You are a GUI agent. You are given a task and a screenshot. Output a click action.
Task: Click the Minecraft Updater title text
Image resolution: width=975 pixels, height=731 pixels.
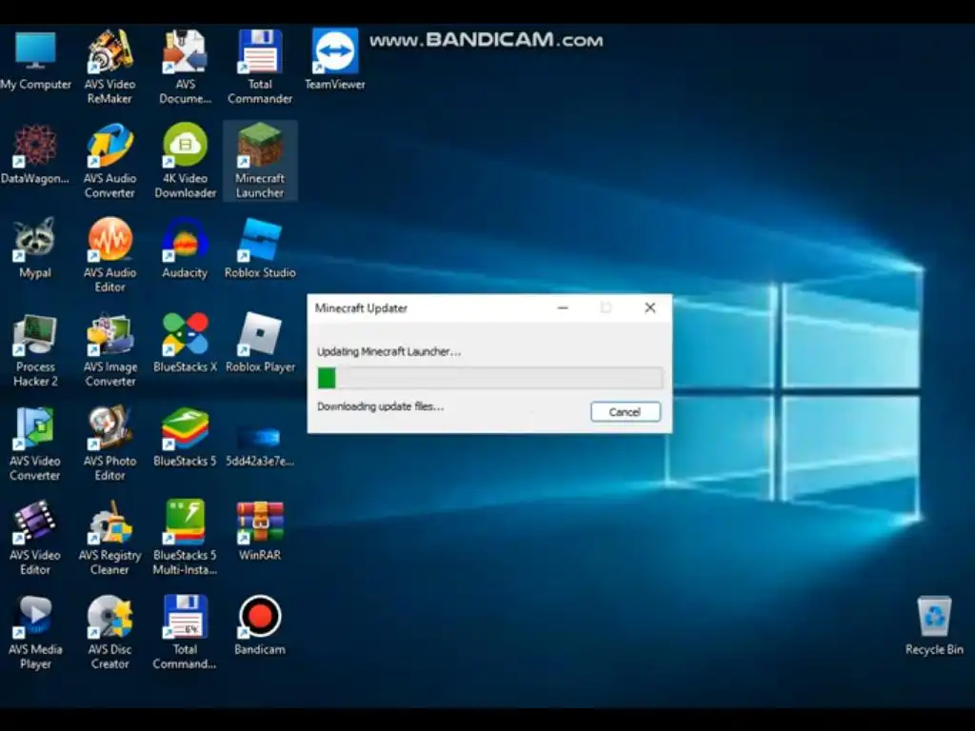coord(361,308)
